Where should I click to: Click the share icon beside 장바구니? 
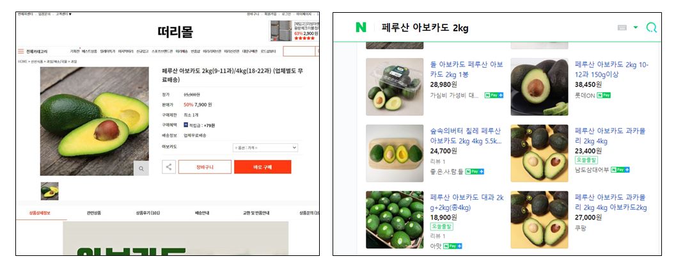pos(169,167)
